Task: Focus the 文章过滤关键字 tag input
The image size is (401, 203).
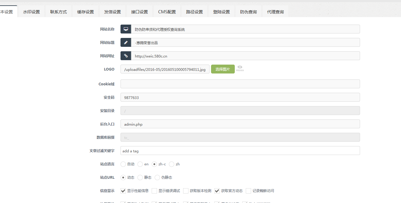Action: [x=240, y=151]
